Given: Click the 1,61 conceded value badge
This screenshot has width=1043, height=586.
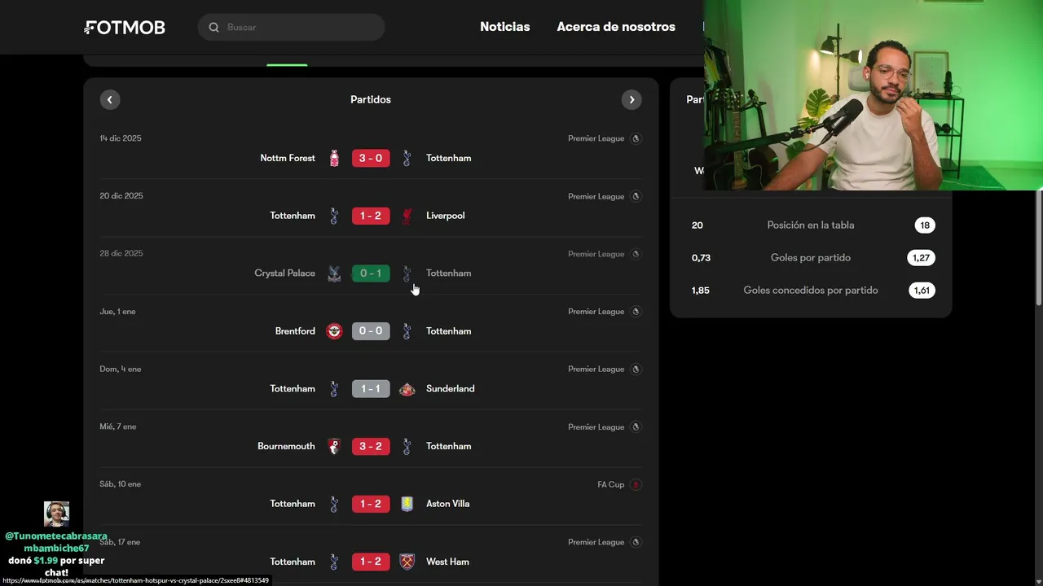Looking at the screenshot, I should click(922, 291).
